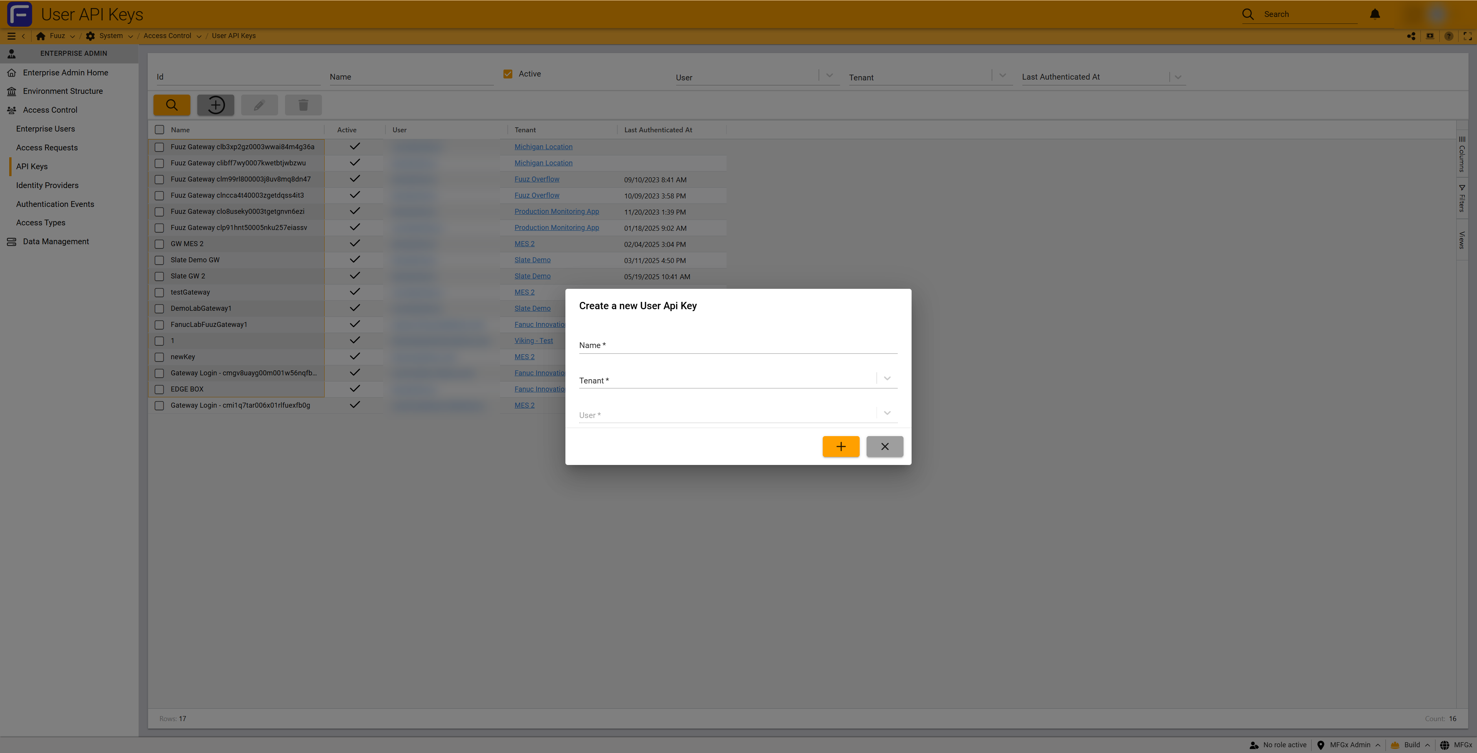
Task: Check the FanucLabFuuzGateway1 row checkbox
Action: [159, 325]
